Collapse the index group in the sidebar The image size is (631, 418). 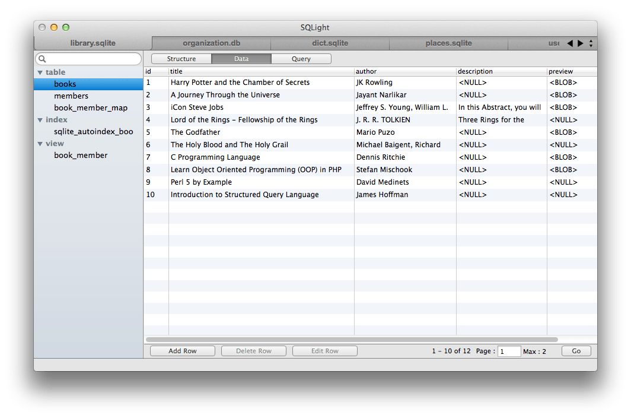40,119
